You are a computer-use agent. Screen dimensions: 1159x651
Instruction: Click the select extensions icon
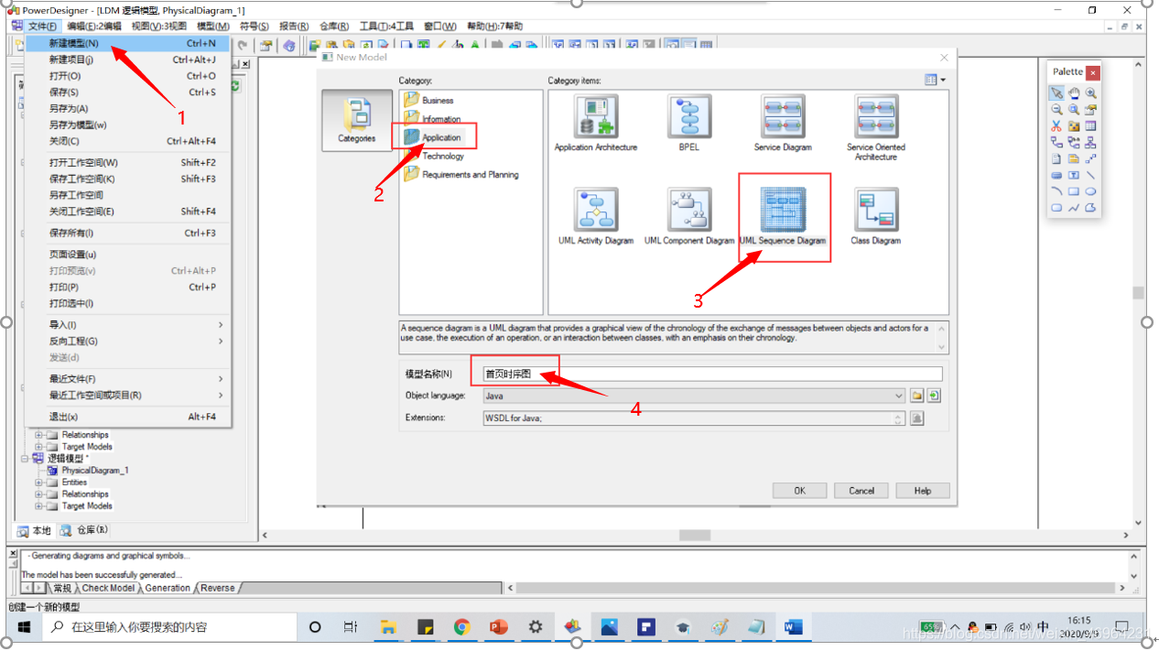coord(917,418)
